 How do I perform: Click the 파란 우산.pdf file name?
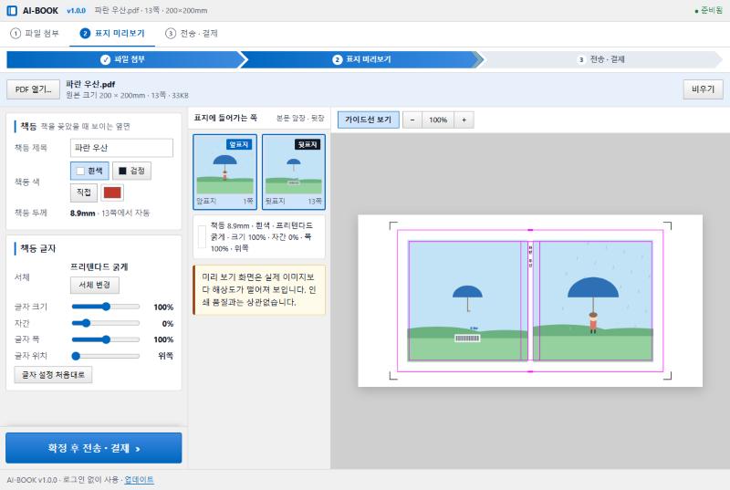[x=90, y=84]
